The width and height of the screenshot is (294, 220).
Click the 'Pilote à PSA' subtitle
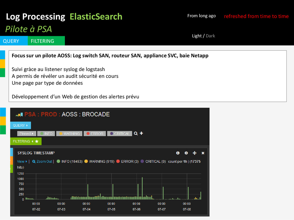[28, 29]
